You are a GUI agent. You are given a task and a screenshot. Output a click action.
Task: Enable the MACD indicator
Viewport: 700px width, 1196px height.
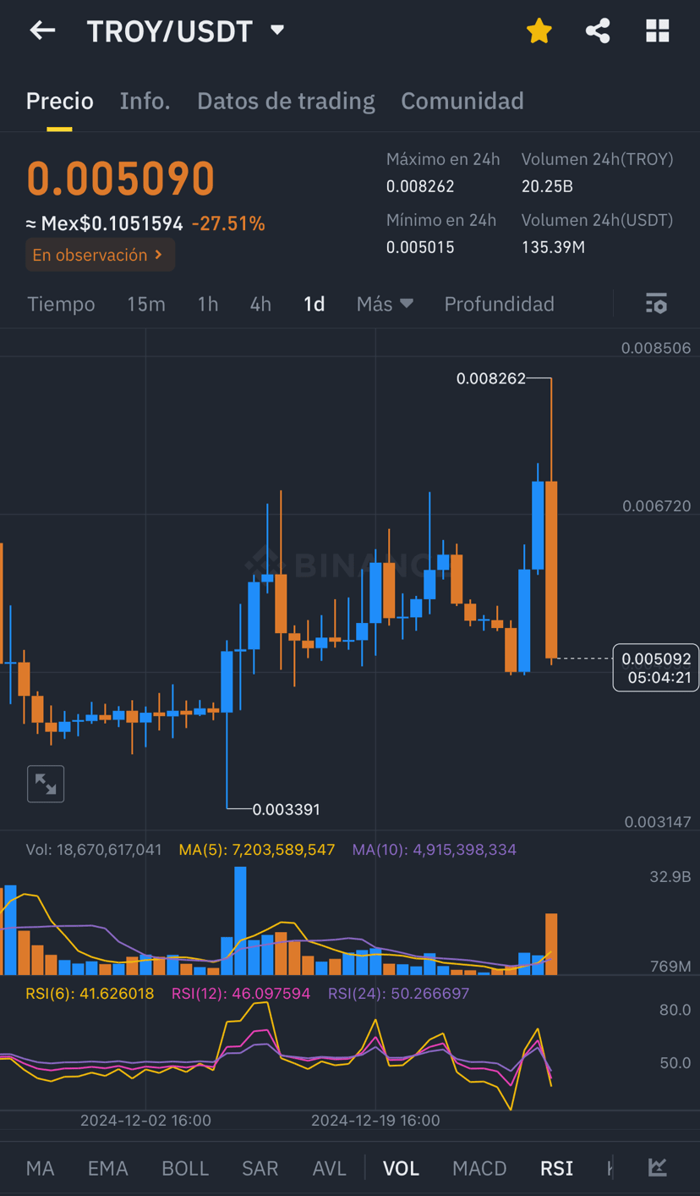pyautogui.click(x=479, y=1168)
